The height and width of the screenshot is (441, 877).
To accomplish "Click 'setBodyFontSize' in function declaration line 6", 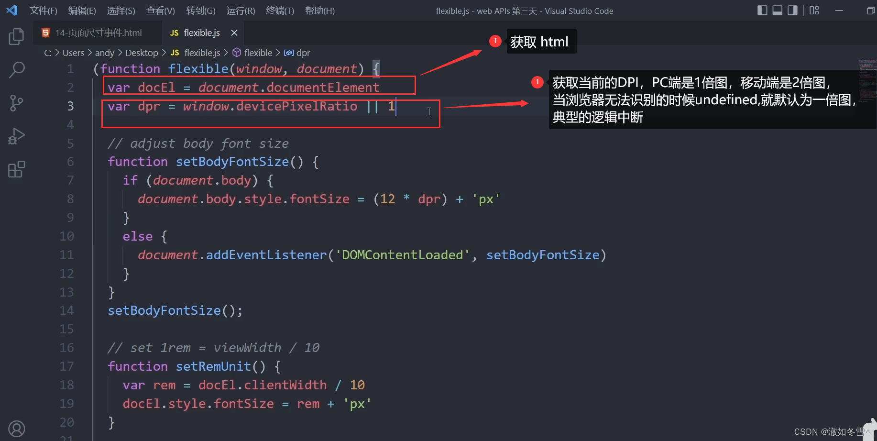I will click(x=232, y=162).
